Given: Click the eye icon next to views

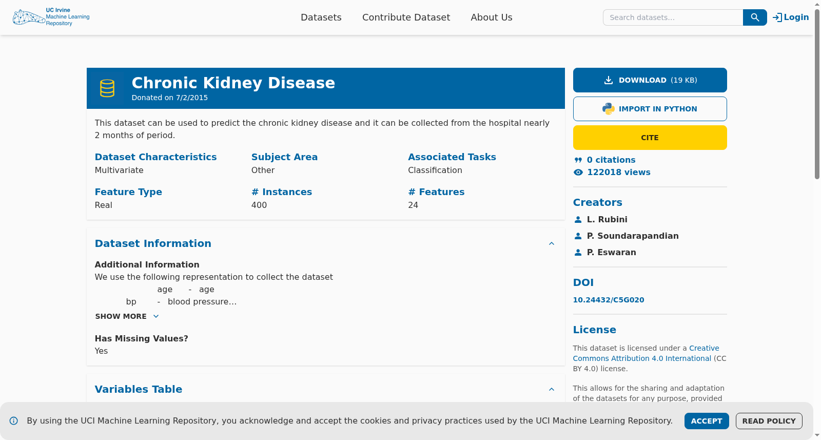Looking at the screenshot, I should pyautogui.click(x=578, y=173).
